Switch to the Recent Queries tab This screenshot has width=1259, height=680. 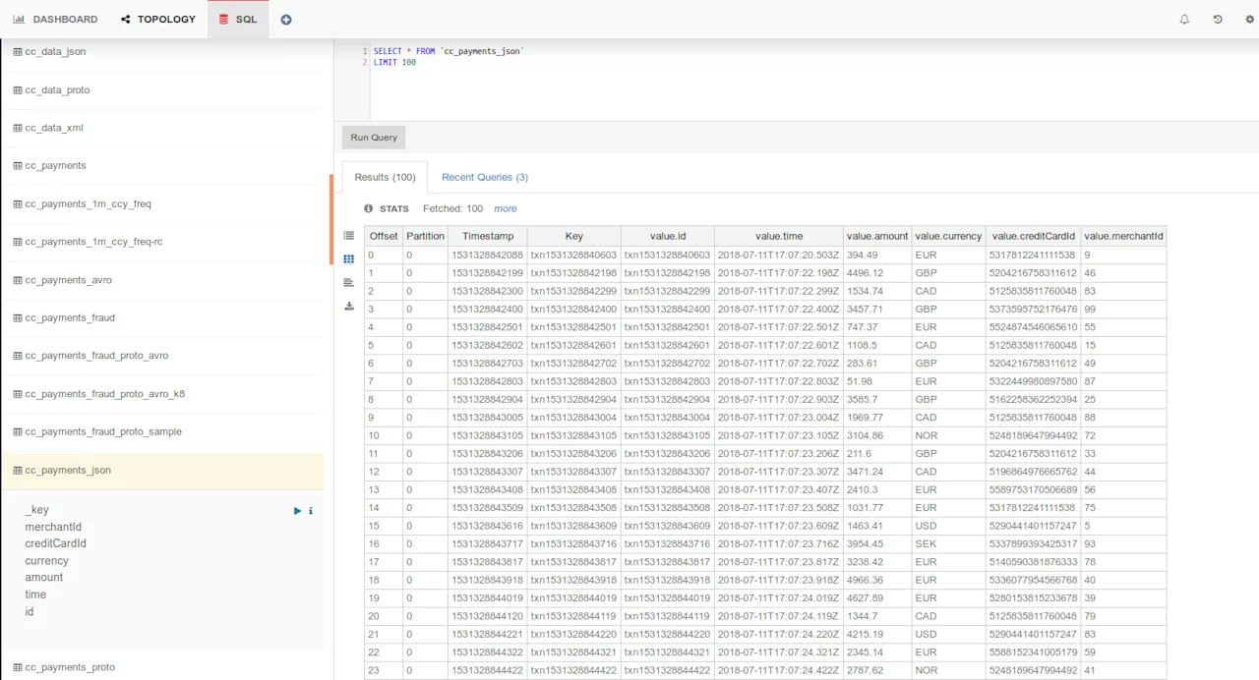coord(484,177)
